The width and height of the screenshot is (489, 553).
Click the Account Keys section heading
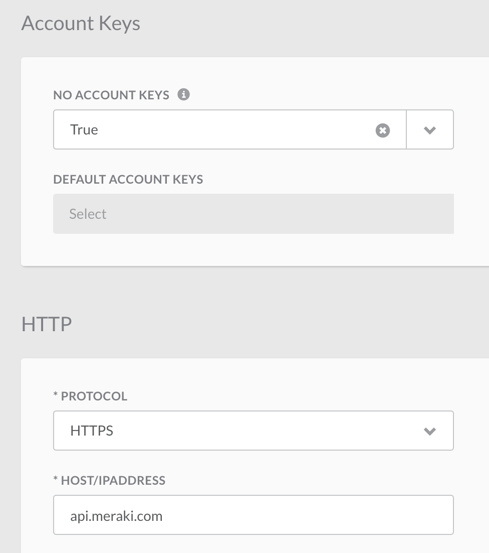click(x=81, y=24)
